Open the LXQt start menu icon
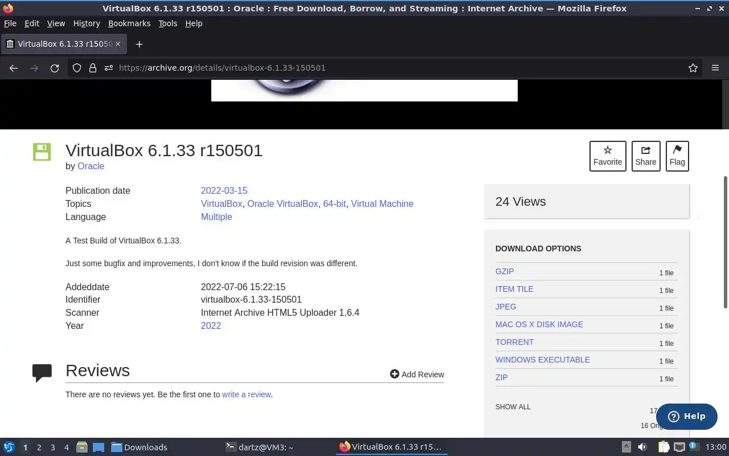The image size is (729, 456). tap(9, 447)
